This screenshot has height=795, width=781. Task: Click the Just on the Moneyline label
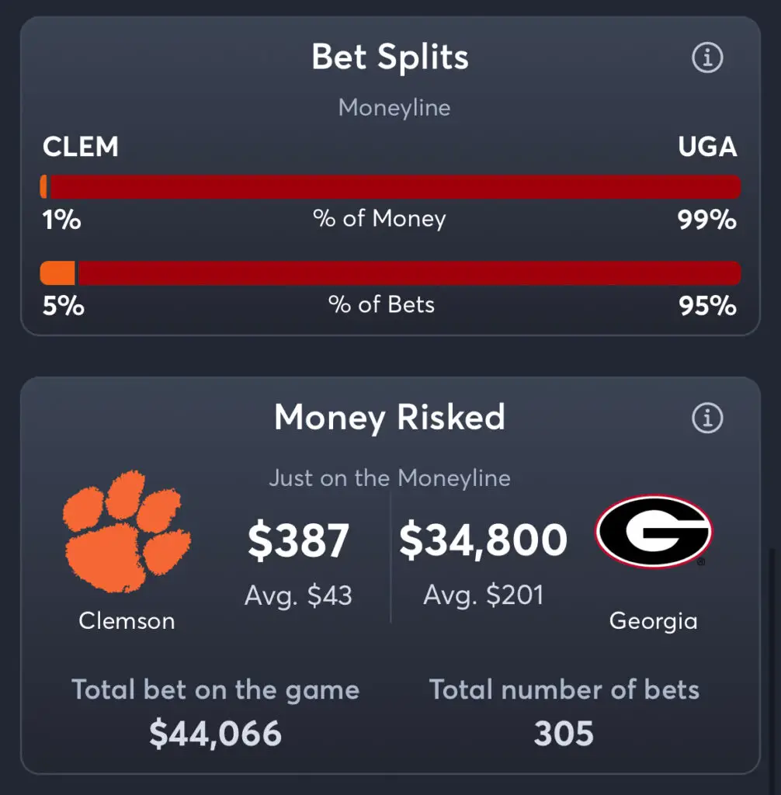point(390,478)
